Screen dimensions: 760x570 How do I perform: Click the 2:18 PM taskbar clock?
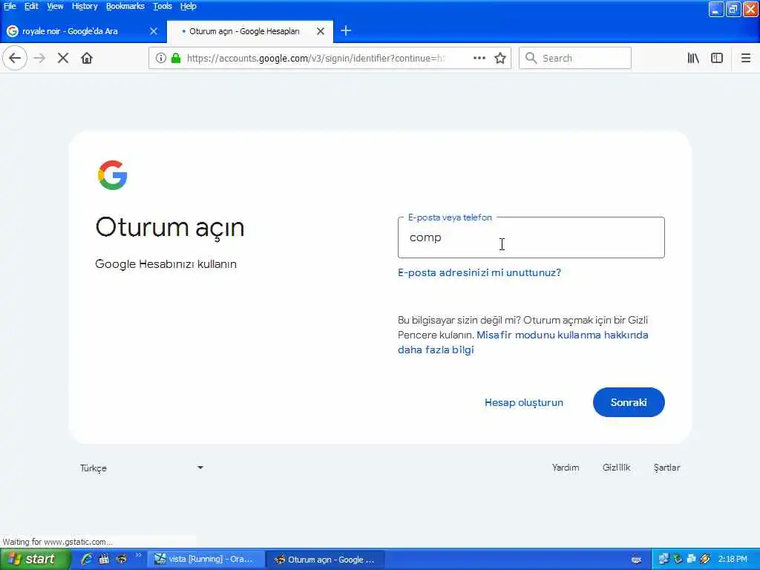(733, 560)
